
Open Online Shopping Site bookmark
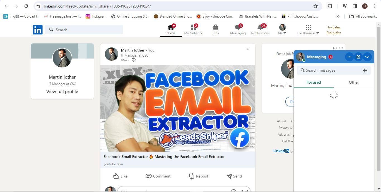coord(130,16)
